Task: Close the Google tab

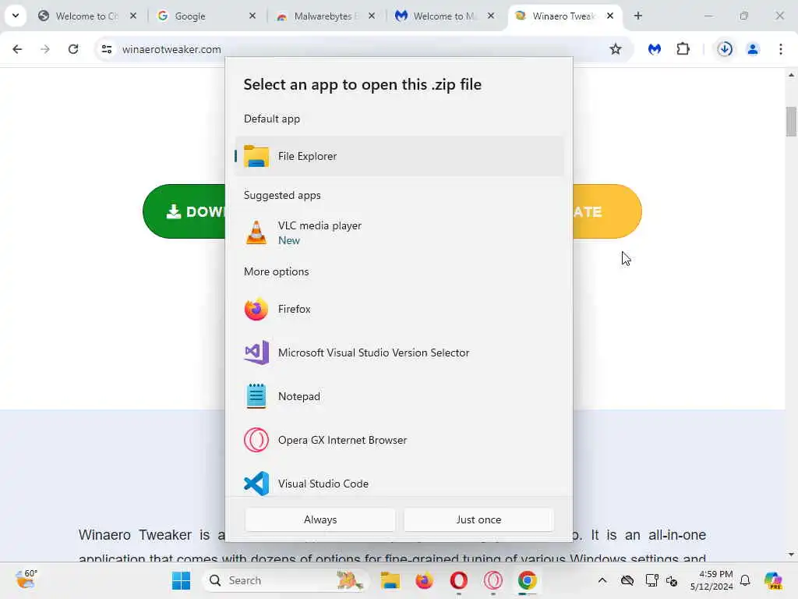Action: (252, 16)
